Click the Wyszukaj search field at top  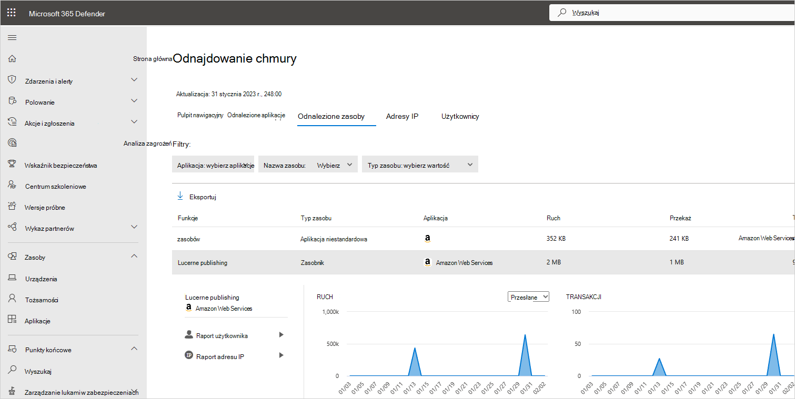672,13
